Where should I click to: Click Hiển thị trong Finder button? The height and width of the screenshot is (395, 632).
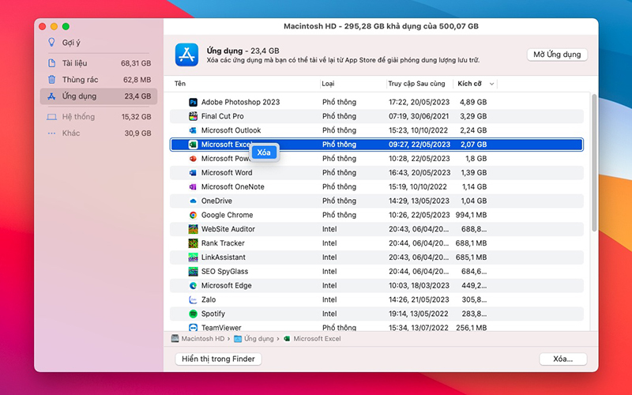(218, 359)
